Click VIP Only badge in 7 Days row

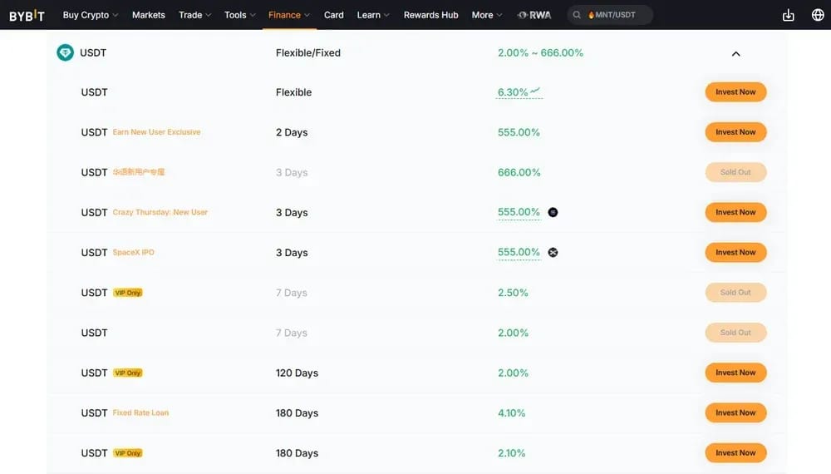(x=128, y=293)
